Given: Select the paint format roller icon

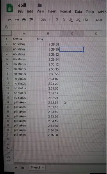Looking at the screenshot, I should [x=31, y=19].
